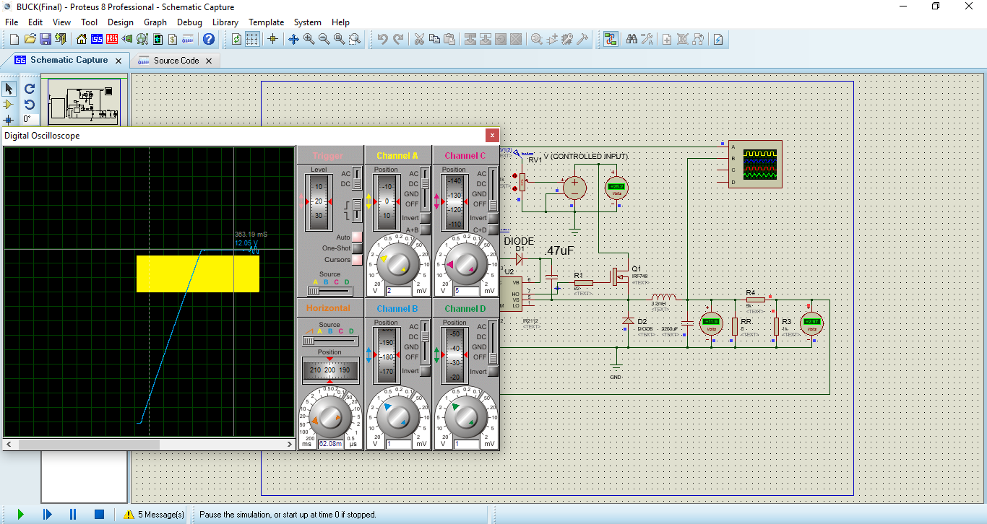
Task: Click the Horizontal timebase 62.08m field
Action: click(331, 444)
